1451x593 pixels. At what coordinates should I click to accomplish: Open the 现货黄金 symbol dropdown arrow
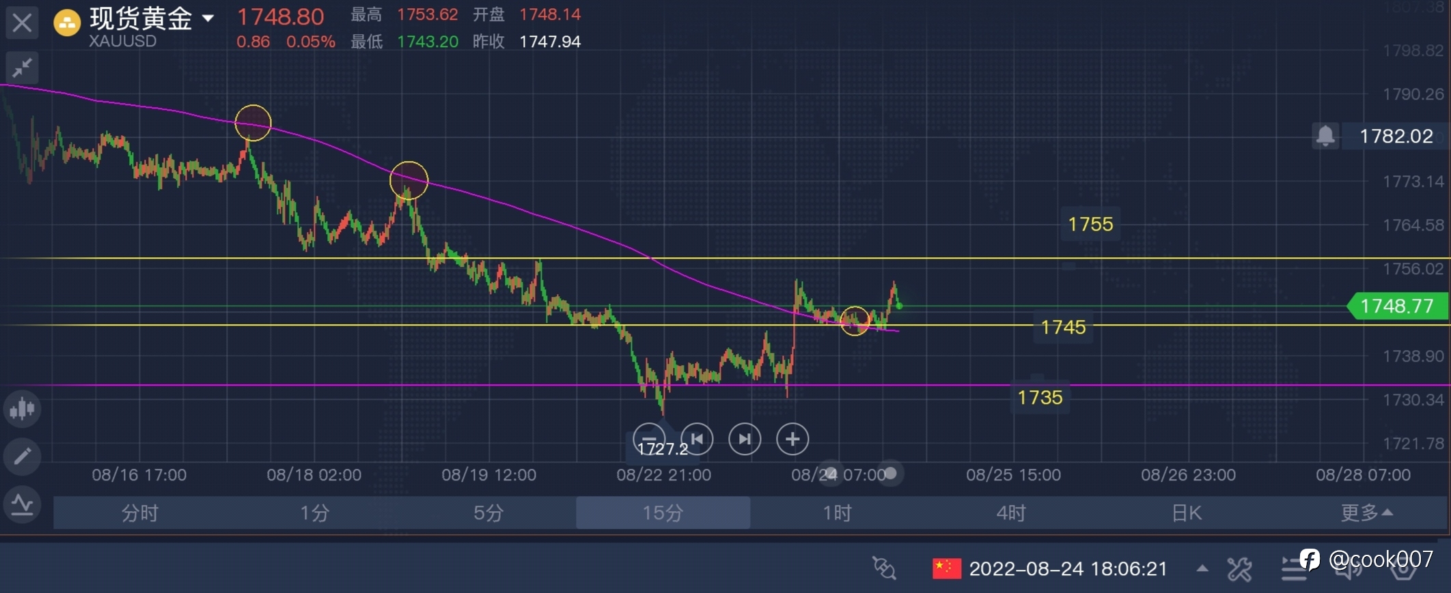pyautogui.click(x=208, y=18)
